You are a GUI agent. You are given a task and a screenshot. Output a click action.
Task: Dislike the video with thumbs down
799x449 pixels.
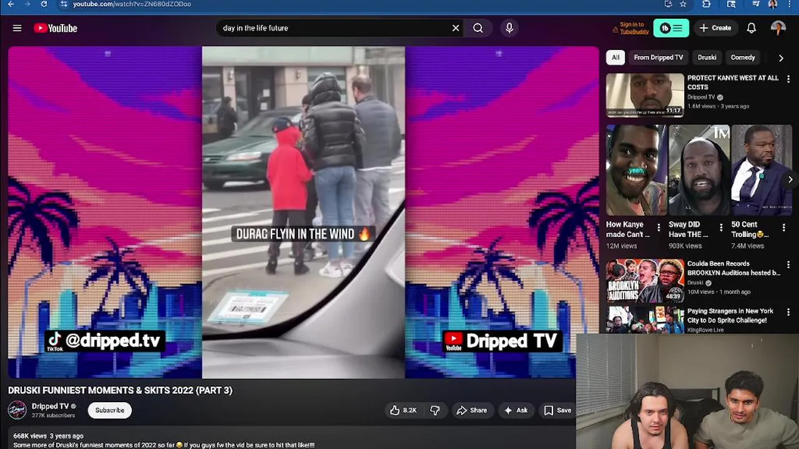tap(435, 410)
